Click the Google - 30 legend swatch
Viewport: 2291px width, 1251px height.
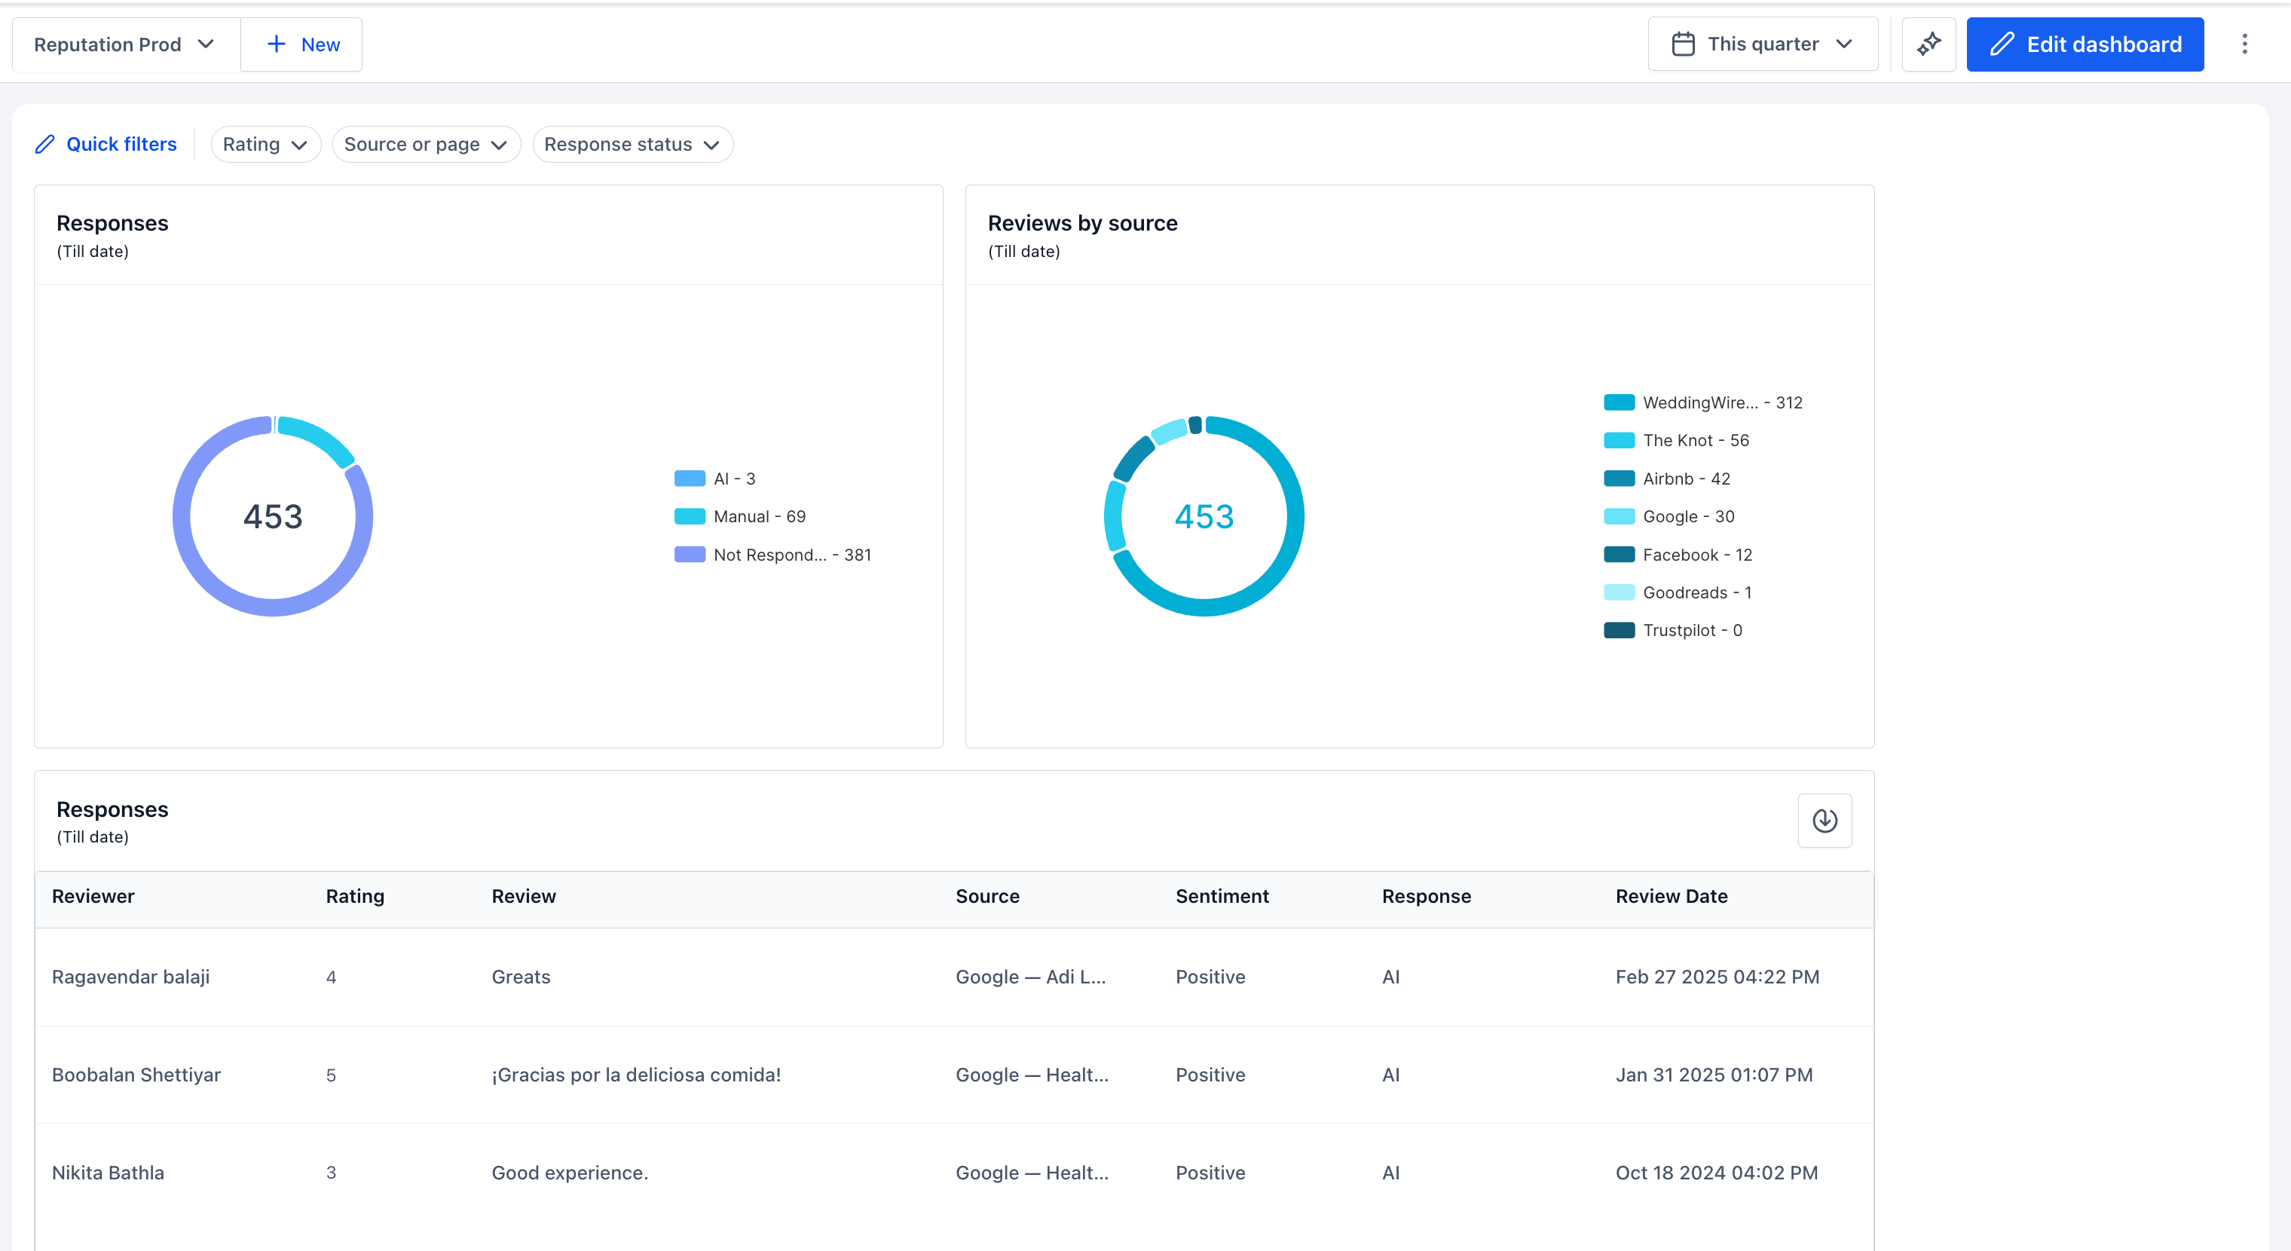click(x=1619, y=516)
